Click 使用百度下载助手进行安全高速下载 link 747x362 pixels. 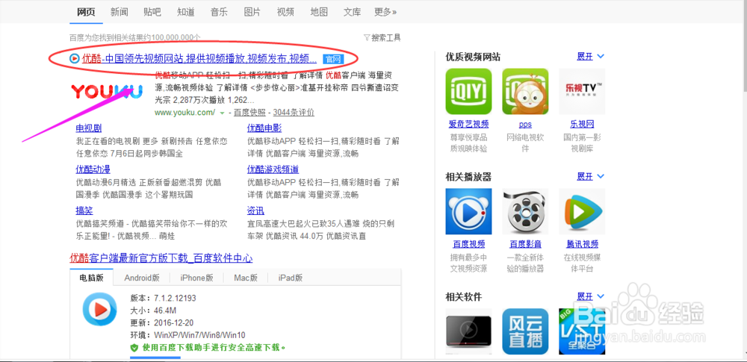[x=213, y=348]
